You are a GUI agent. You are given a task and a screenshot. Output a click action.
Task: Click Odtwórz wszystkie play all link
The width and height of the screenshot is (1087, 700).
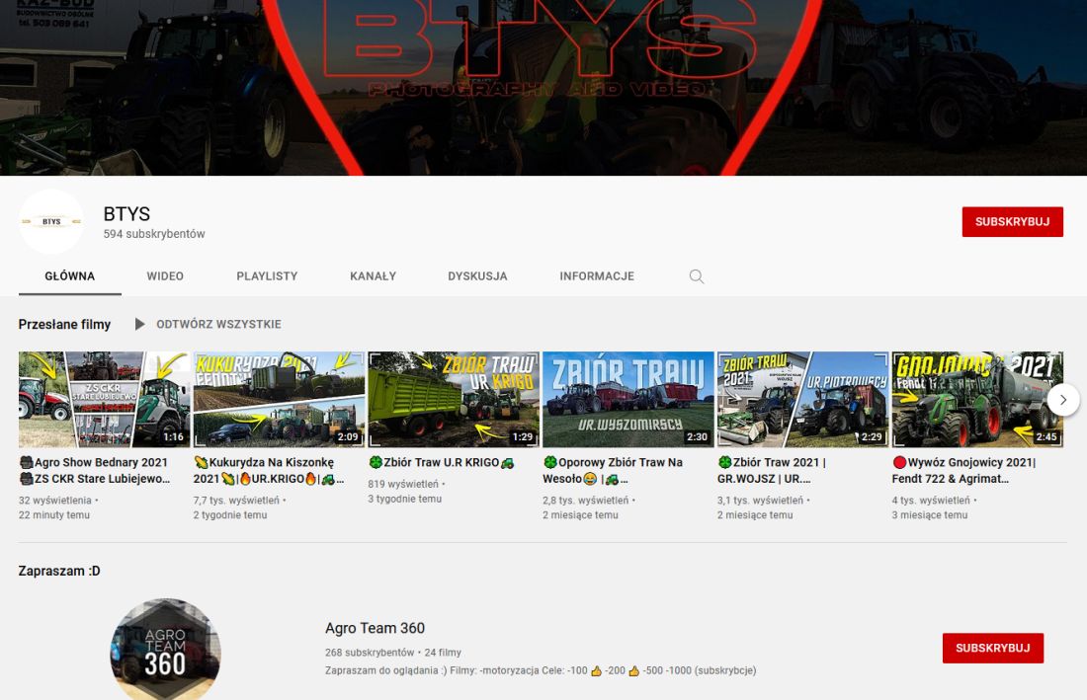point(218,324)
